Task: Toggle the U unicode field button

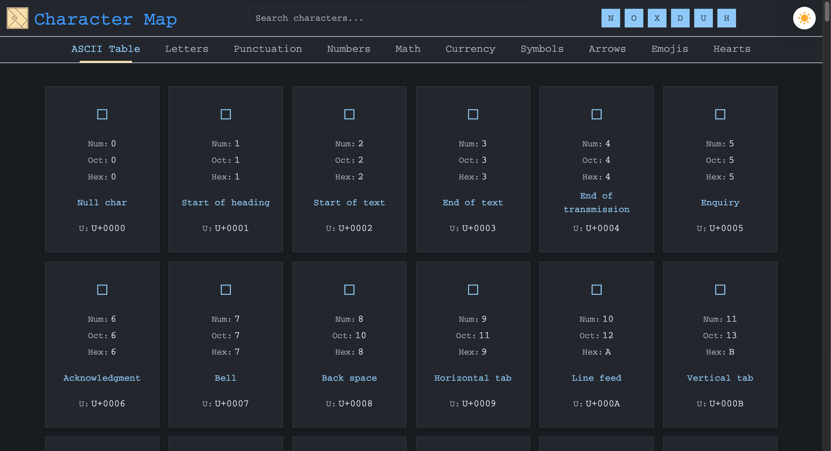Action: pos(703,18)
